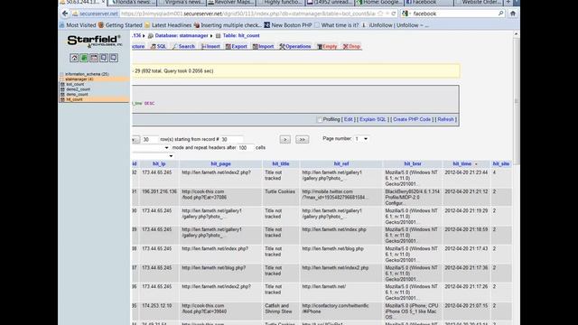Screen dimensions: 578x325
Task: Click the Empty table tab
Action: pyautogui.click(x=327, y=46)
